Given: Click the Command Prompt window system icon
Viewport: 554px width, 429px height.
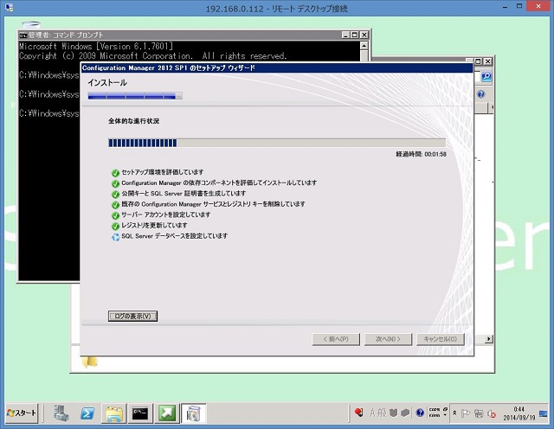Looking at the screenshot, I should click(23, 35).
